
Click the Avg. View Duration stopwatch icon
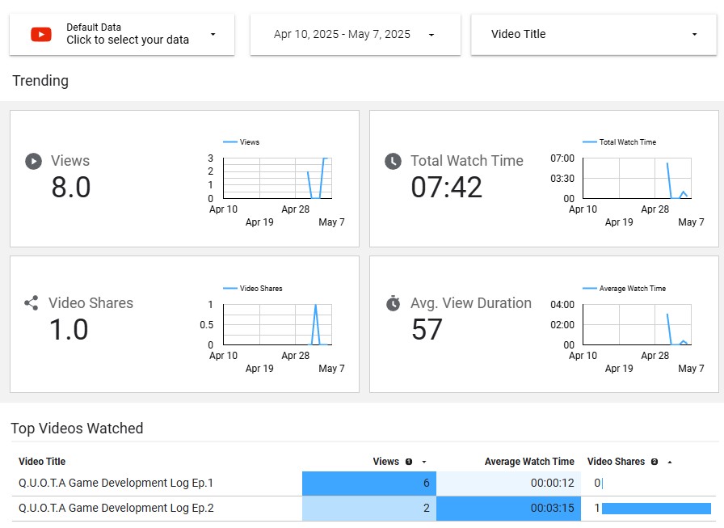tap(393, 303)
